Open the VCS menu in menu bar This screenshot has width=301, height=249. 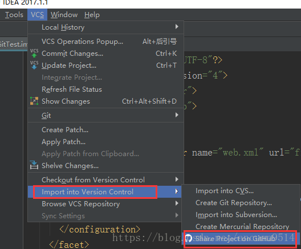37,15
